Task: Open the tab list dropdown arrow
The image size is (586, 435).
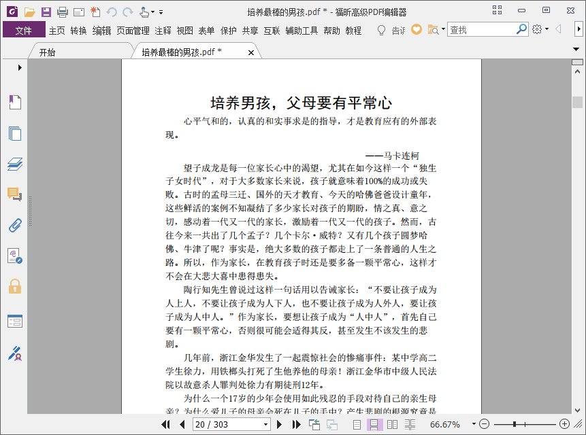Action: [x=576, y=49]
